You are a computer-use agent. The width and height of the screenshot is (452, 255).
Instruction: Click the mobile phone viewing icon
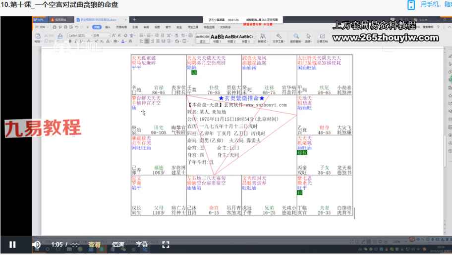411,5
